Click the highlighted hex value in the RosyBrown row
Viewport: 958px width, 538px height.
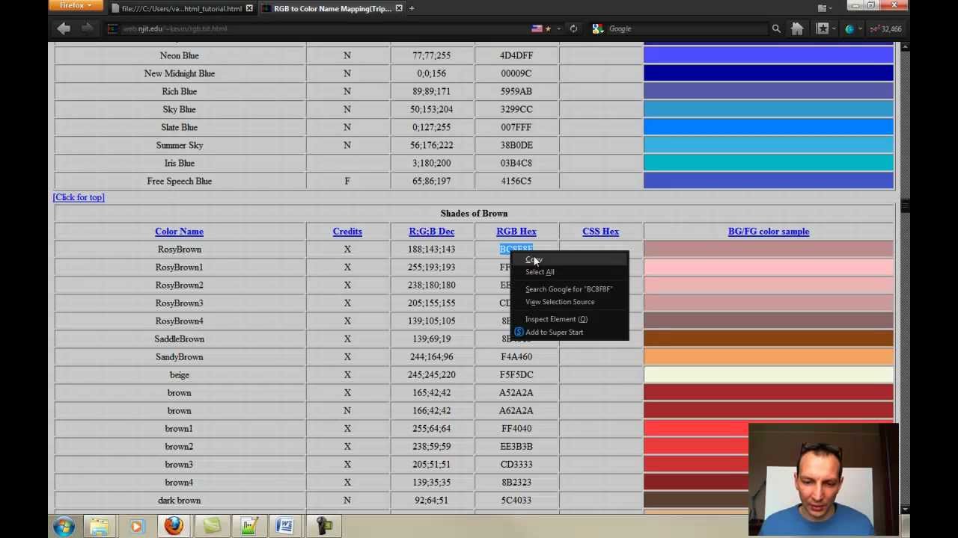(x=516, y=250)
